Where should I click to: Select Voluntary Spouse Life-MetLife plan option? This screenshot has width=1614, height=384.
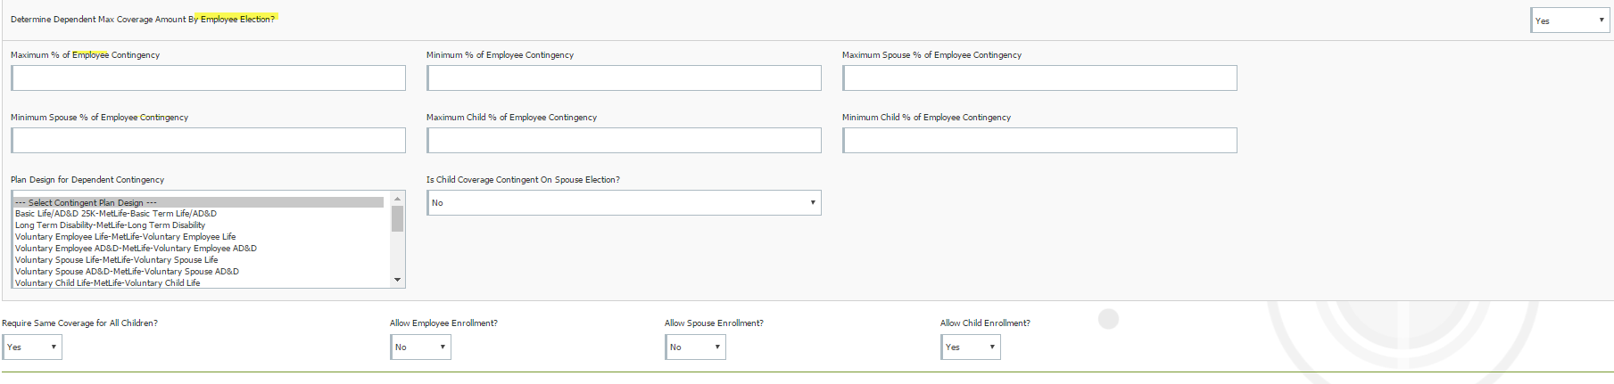click(116, 260)
